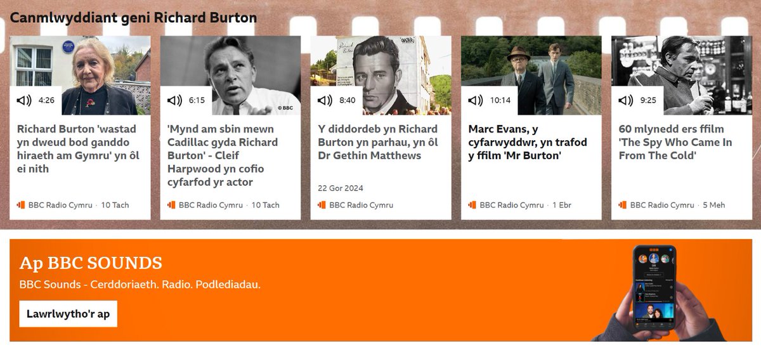Play audio icon on the 8:40 clip
This screenshot has width=761, height=350.
point(325,100)
